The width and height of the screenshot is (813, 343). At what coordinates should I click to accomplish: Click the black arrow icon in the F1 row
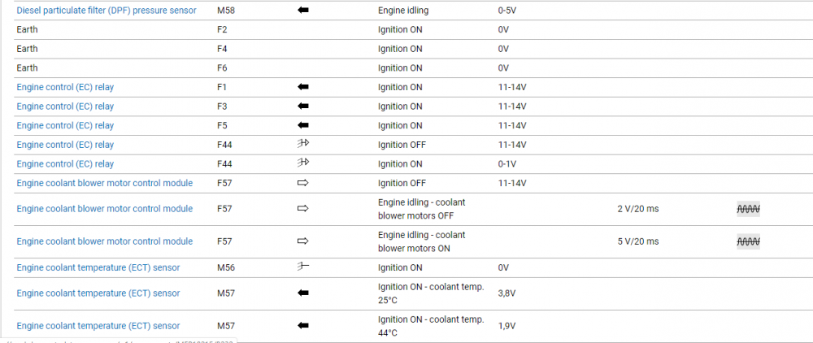point(304,87)
